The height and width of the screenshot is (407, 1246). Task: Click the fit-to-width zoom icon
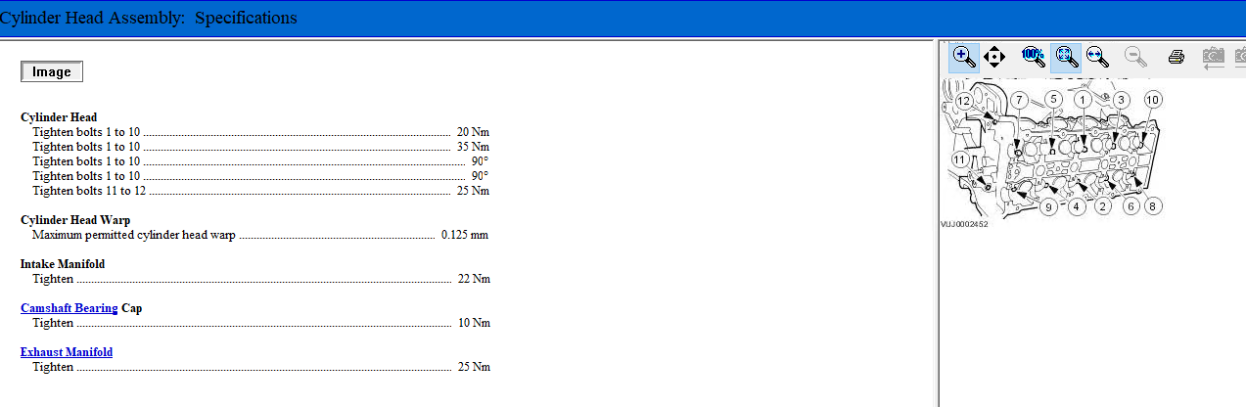[x=1097, y=57]
